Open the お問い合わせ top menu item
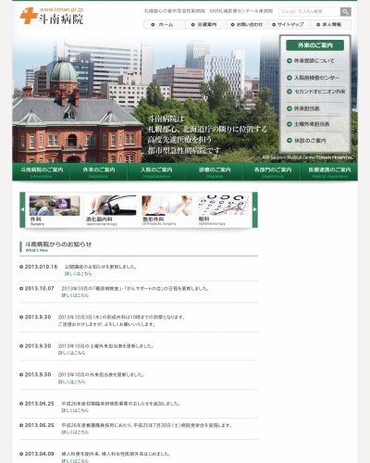 click(x=248, y=24)
